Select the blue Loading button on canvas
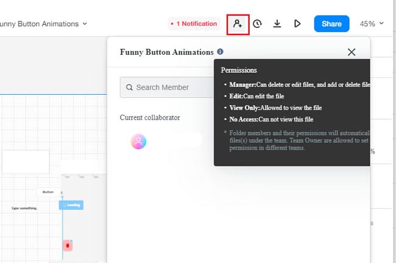The height and width of the screenshot is (263, 396). tap(71, 205)
